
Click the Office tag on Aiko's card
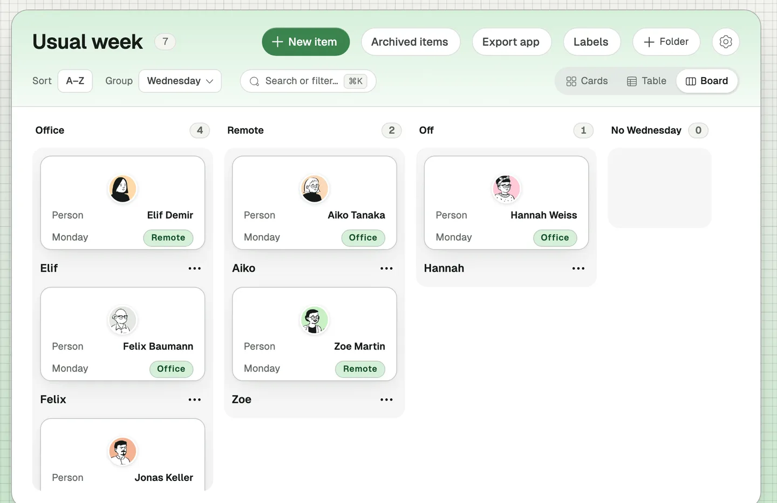coord(363,238)
